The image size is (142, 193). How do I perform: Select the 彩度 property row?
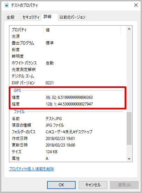(68, 50)
